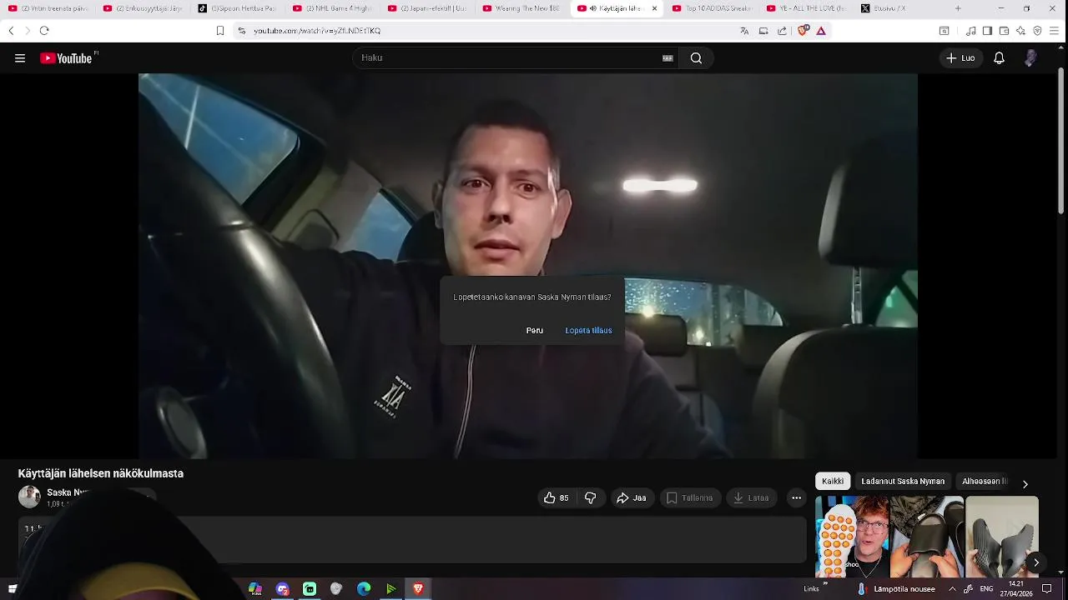Switch to the NHL Game 4 Highlights tab
Screen dimensions: 1068x600
(335, 8)
